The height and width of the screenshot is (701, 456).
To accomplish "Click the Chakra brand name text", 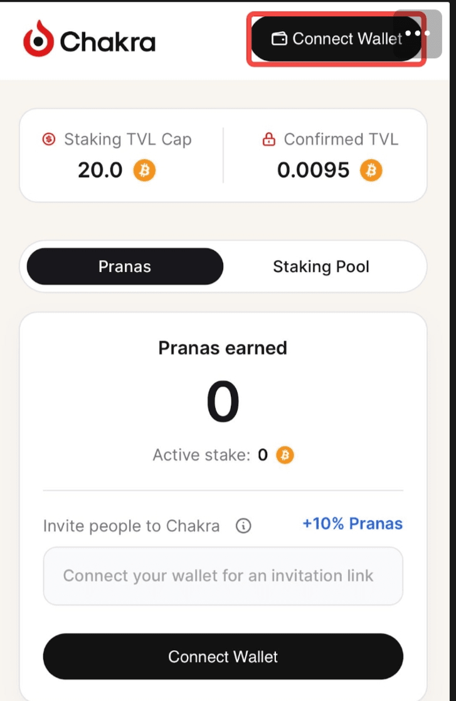I will pos(107,42).
